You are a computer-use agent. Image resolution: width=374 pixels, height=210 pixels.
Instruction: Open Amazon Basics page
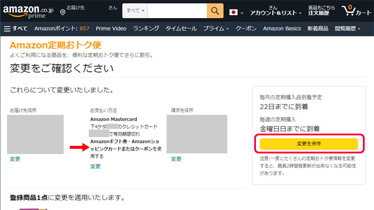282,29
